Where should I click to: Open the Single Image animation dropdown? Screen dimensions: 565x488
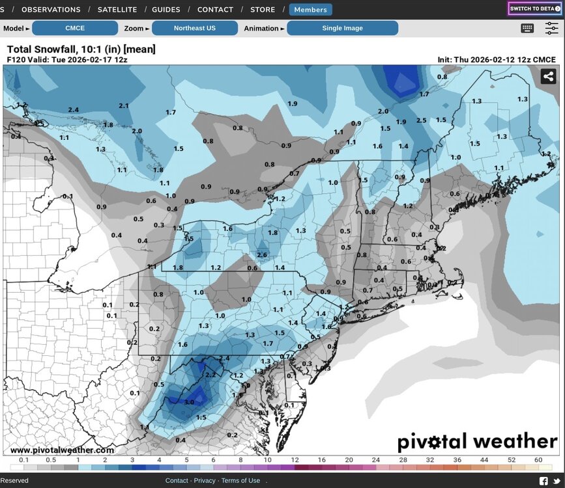342,29
